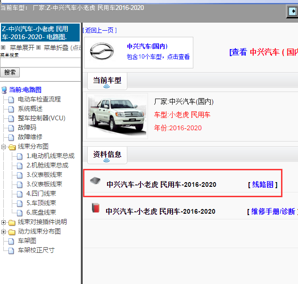Click the text 车型:小老虎 民用车
298x284 pixels.
pos(182,115)
